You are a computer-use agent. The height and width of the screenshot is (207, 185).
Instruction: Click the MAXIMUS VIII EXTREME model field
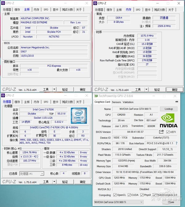coord(41,23)
